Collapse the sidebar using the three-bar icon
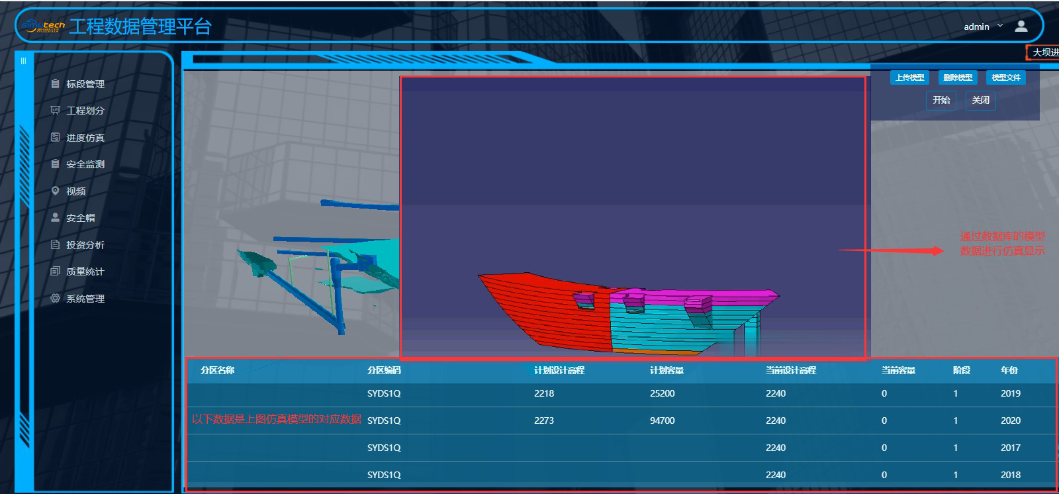Viewport: 1059px width, 494px height. (23, 61)
